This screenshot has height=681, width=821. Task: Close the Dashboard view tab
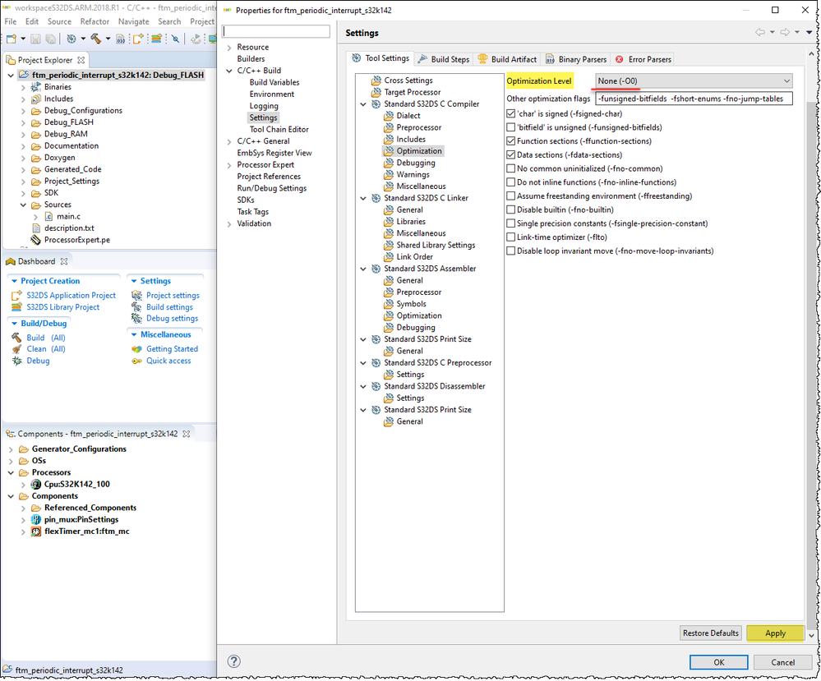(x=64, y=261)
